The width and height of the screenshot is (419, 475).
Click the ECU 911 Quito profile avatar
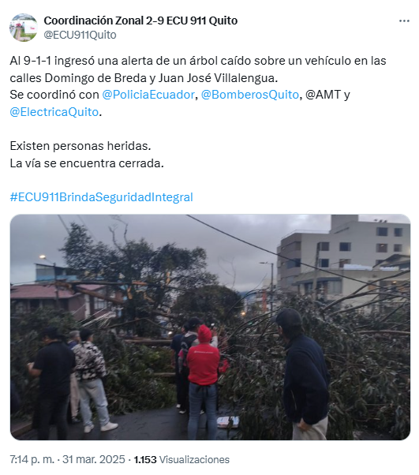[24, 28]
